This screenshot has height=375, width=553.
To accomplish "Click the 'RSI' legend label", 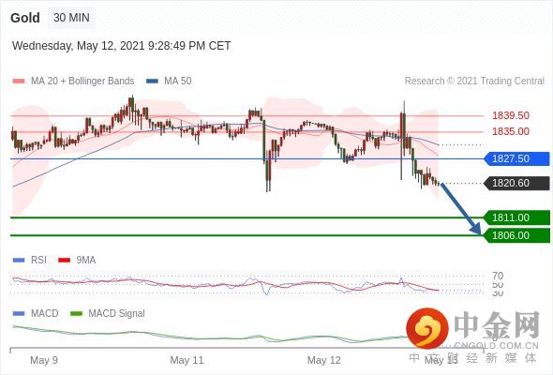I will [38, 260].
